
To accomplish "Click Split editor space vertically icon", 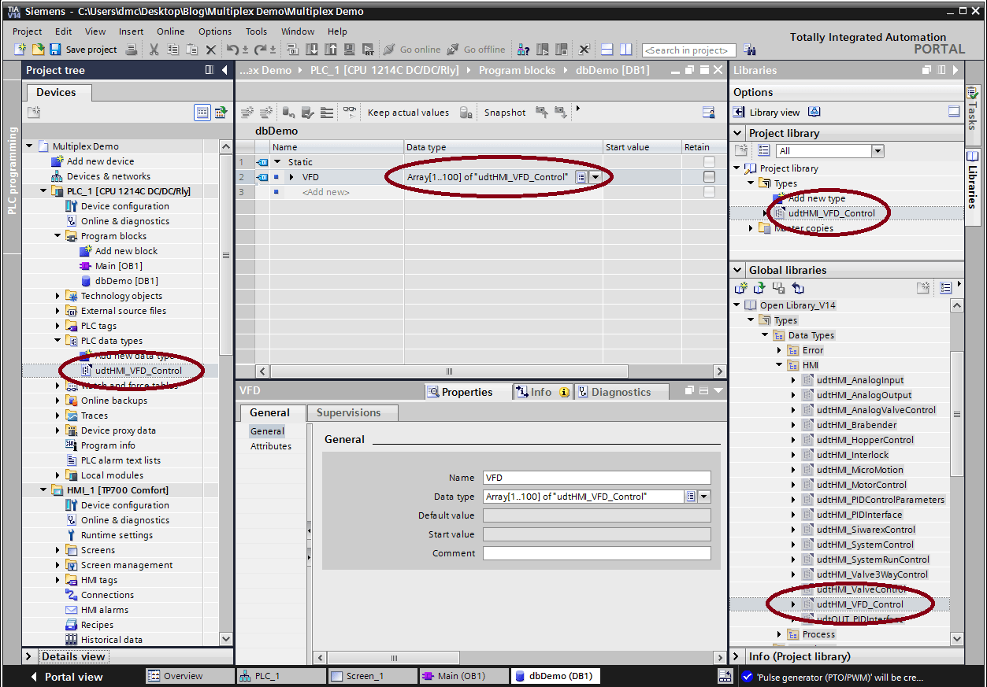I will click(x=626, y=50).
